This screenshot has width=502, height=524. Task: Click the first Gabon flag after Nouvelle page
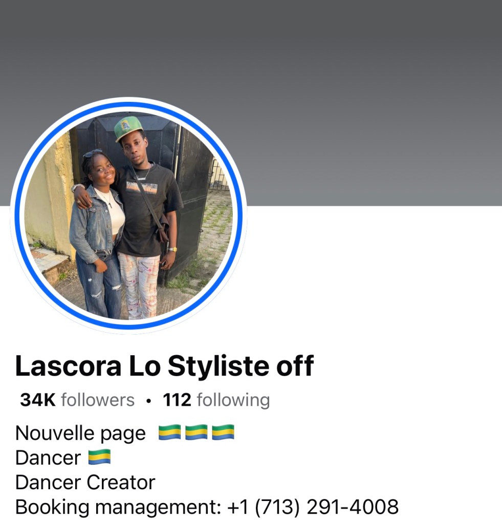[169, 432]
